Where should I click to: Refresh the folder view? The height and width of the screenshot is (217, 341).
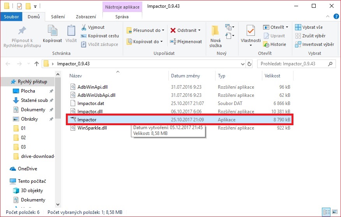[249, 64]
